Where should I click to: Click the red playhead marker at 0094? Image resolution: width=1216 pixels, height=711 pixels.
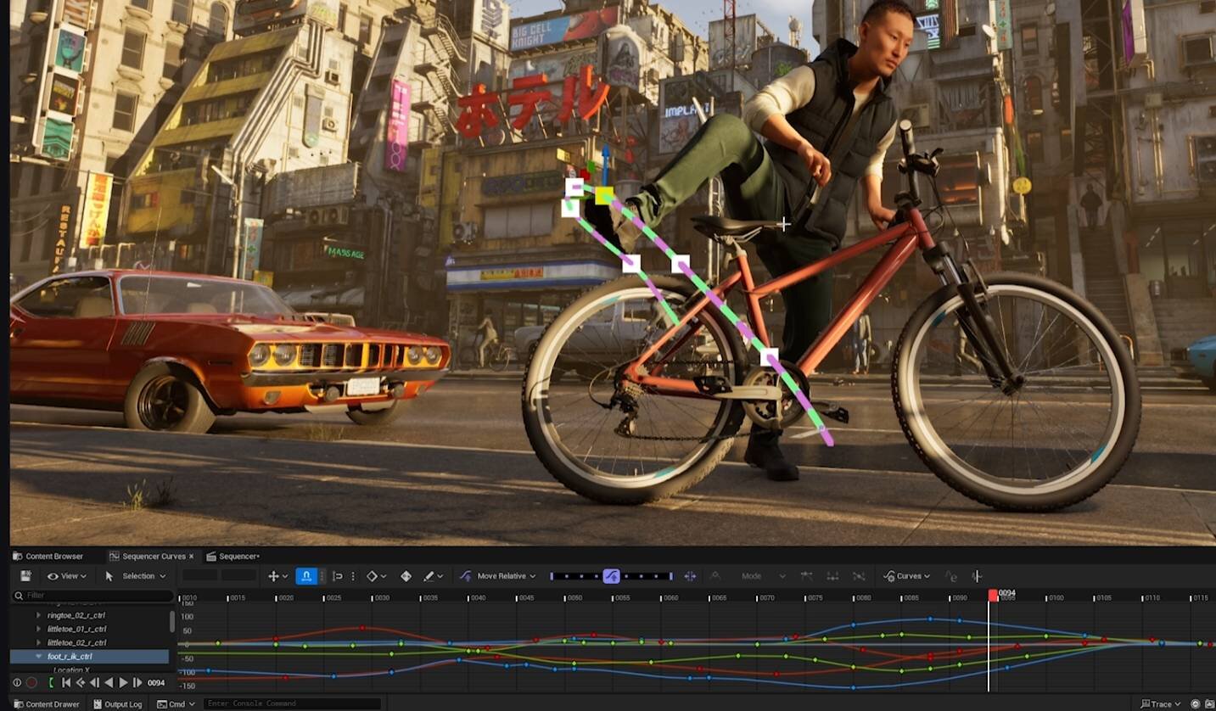pyautogui.click(x=993, y=596)
